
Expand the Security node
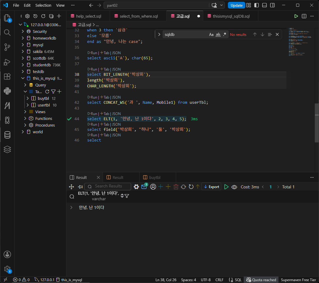(x=23, y=31)
